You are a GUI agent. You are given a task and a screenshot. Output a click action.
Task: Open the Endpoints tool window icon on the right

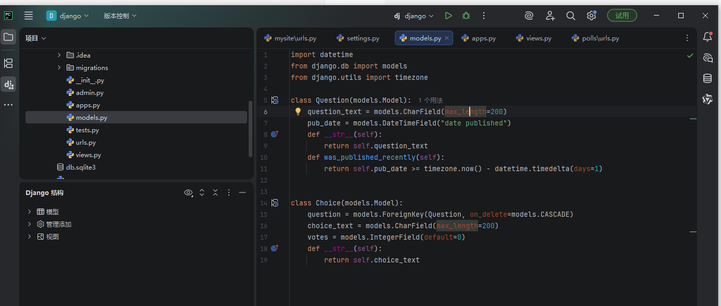[x=707, y=99]
